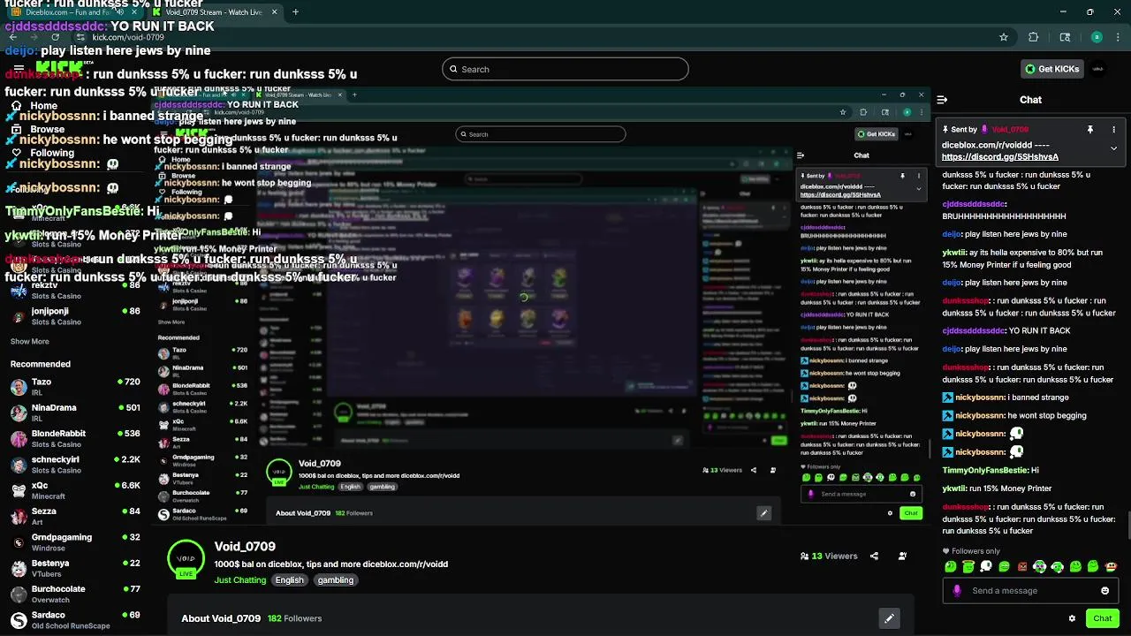Open Home in the Kick sidebar
Screen dimensions: 1131x636
point(35,106)
